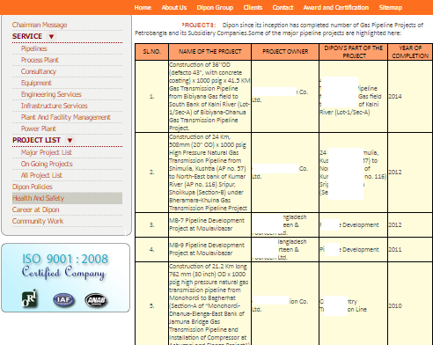
Task: Go to Award and Certification page
Action: (336, 8)
